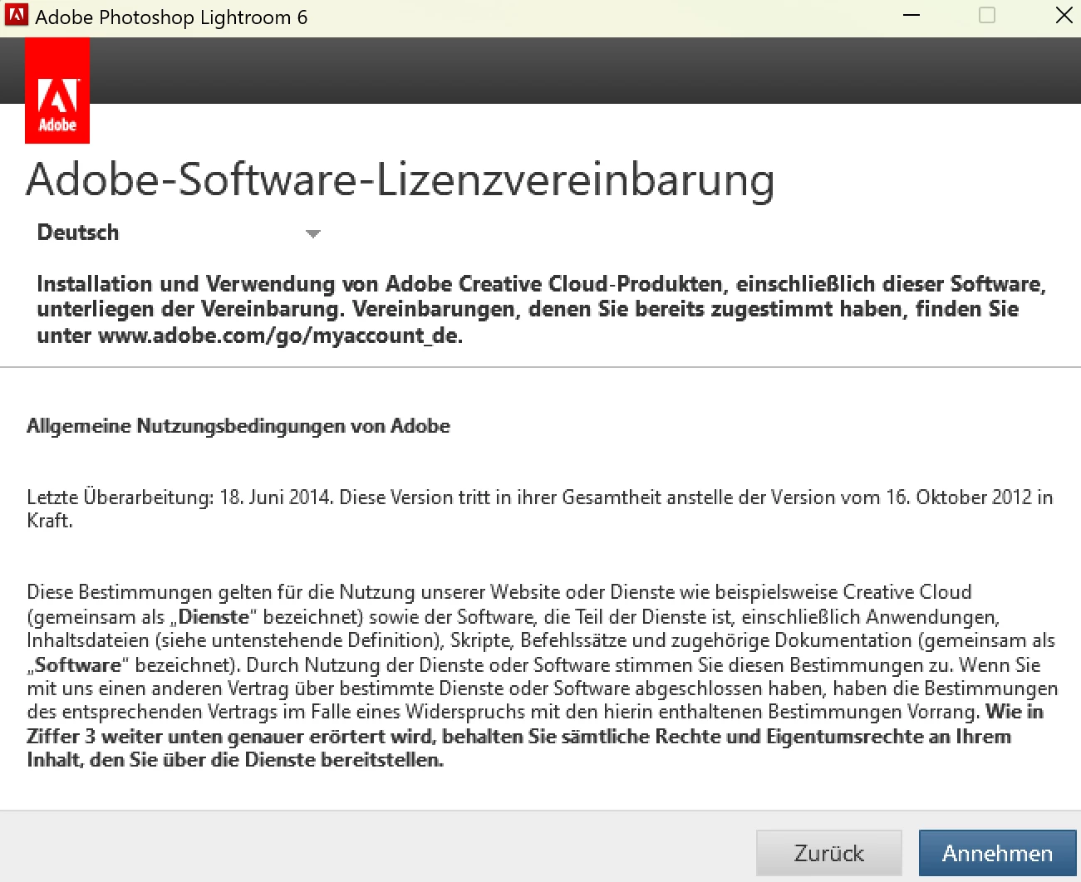Screen dimensions: 1081x882
Task: Click paragraph beginning Diese Bestimmungen gelten
Action: click(542, 675)
